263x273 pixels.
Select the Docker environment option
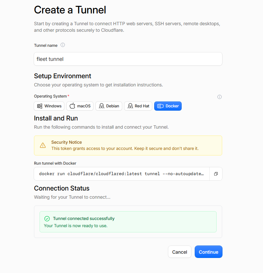pos(168,106)
